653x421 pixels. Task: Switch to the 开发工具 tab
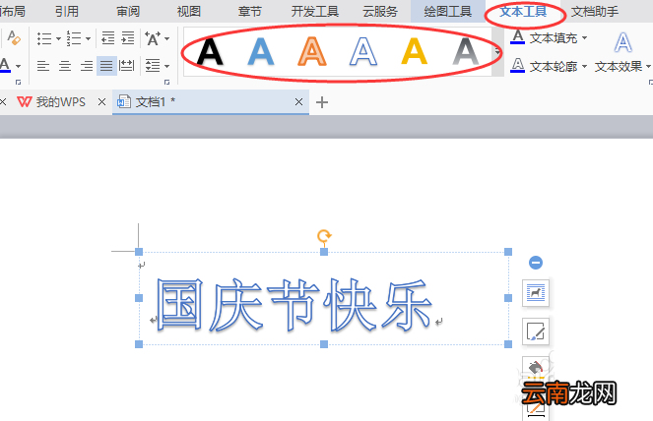(x=315, y=11)
